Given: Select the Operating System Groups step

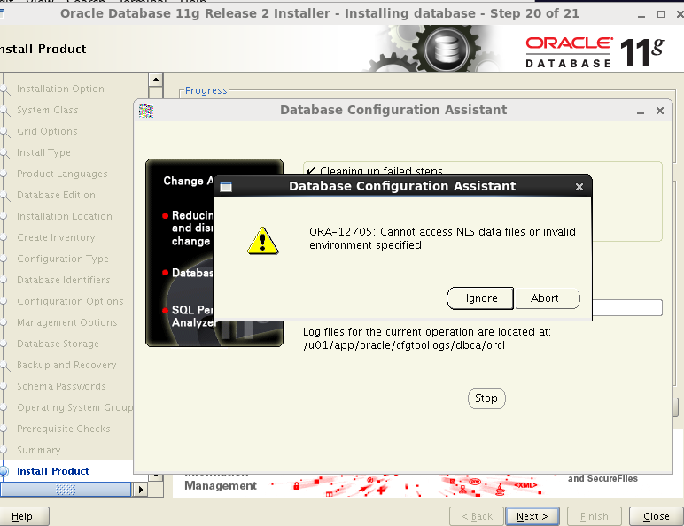Looking at the screenshot, I should coord(74,407).
